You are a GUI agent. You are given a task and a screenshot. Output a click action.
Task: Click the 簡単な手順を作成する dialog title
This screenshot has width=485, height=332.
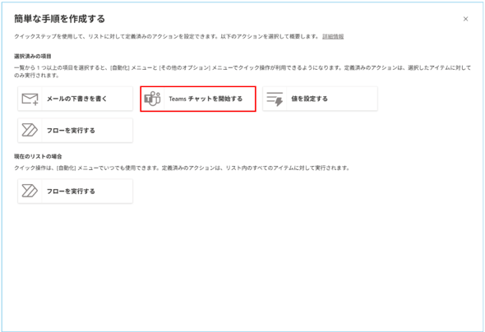pyautogui.click(x=60, y=19)
